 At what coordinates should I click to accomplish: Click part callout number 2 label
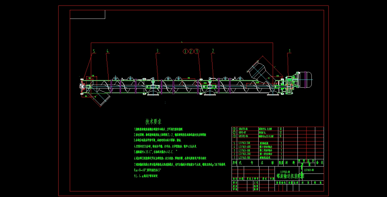click(x=213, y=51)
